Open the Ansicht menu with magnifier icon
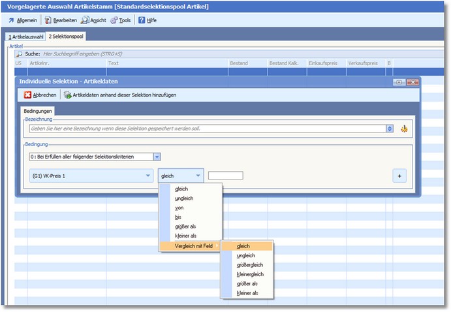The height and width of the screenshot is (312, 451). coord(93,20)
